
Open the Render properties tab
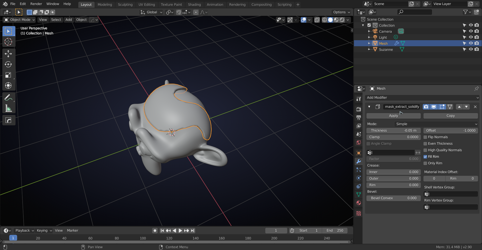(x=359, y=109)
